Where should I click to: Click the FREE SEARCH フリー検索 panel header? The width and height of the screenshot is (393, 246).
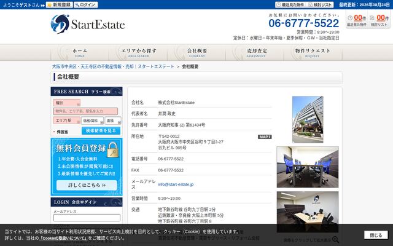[87, 92]
